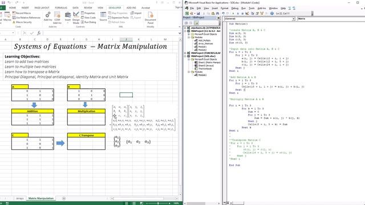Click Insert Function fx icon
This screenshot has height=205, width=365.
point(39,33)
